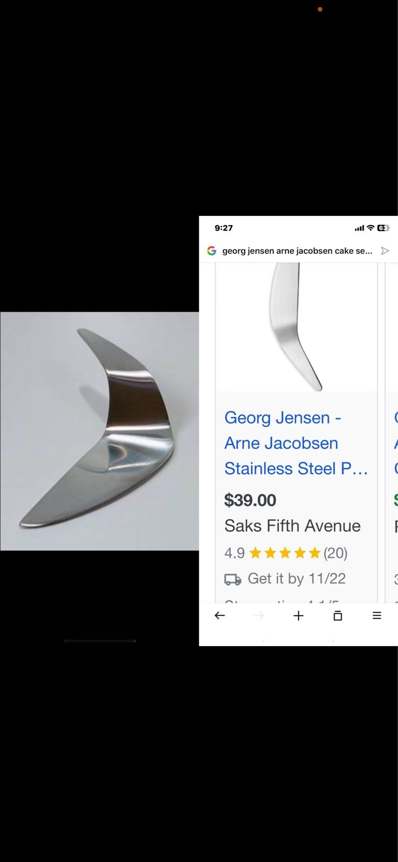398x862 pixels.
Task: Tap the $39.00 price
Action: point(250,500)
